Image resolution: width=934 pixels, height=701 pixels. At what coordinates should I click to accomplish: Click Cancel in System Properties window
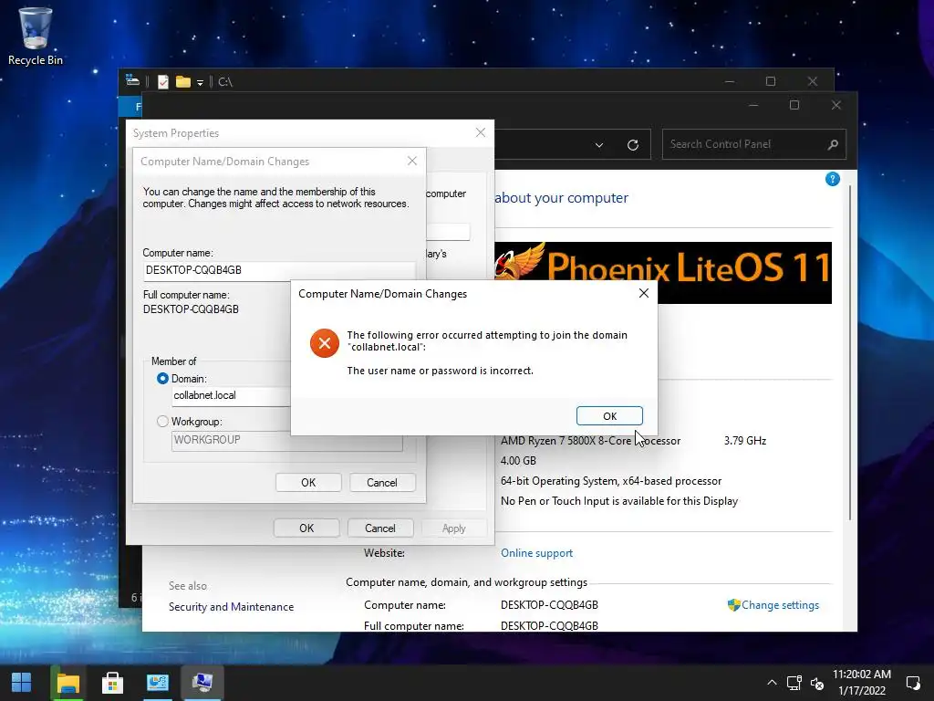tap(380, 528)
